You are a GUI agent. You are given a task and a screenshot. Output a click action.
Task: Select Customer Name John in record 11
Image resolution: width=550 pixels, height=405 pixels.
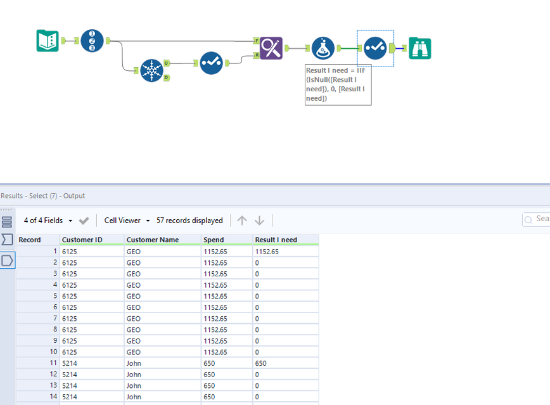(162, 363)
